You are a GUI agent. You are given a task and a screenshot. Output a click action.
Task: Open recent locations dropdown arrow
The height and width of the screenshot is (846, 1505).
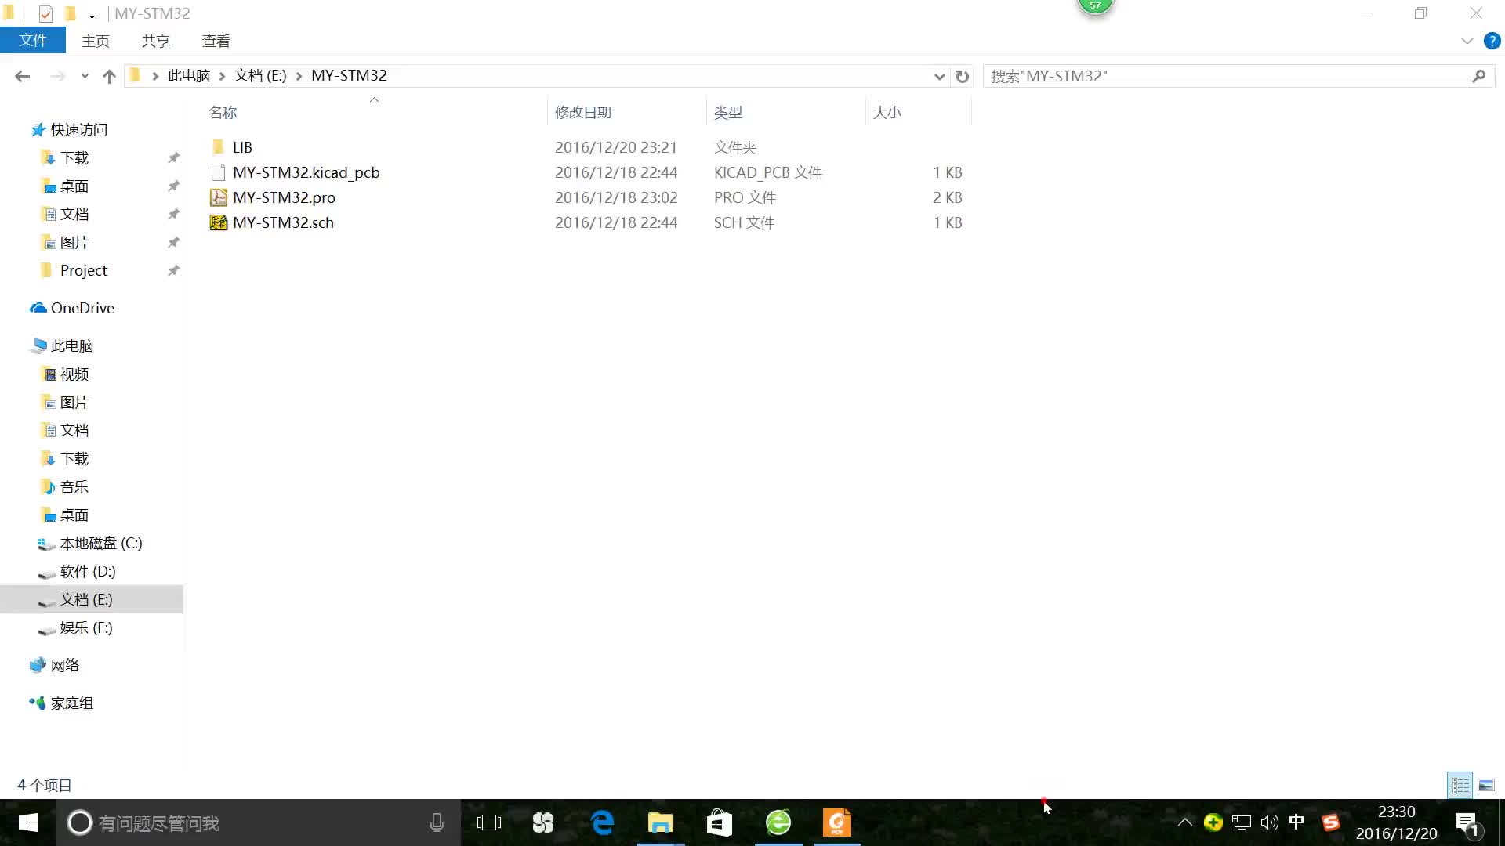[x=85, y=76]
